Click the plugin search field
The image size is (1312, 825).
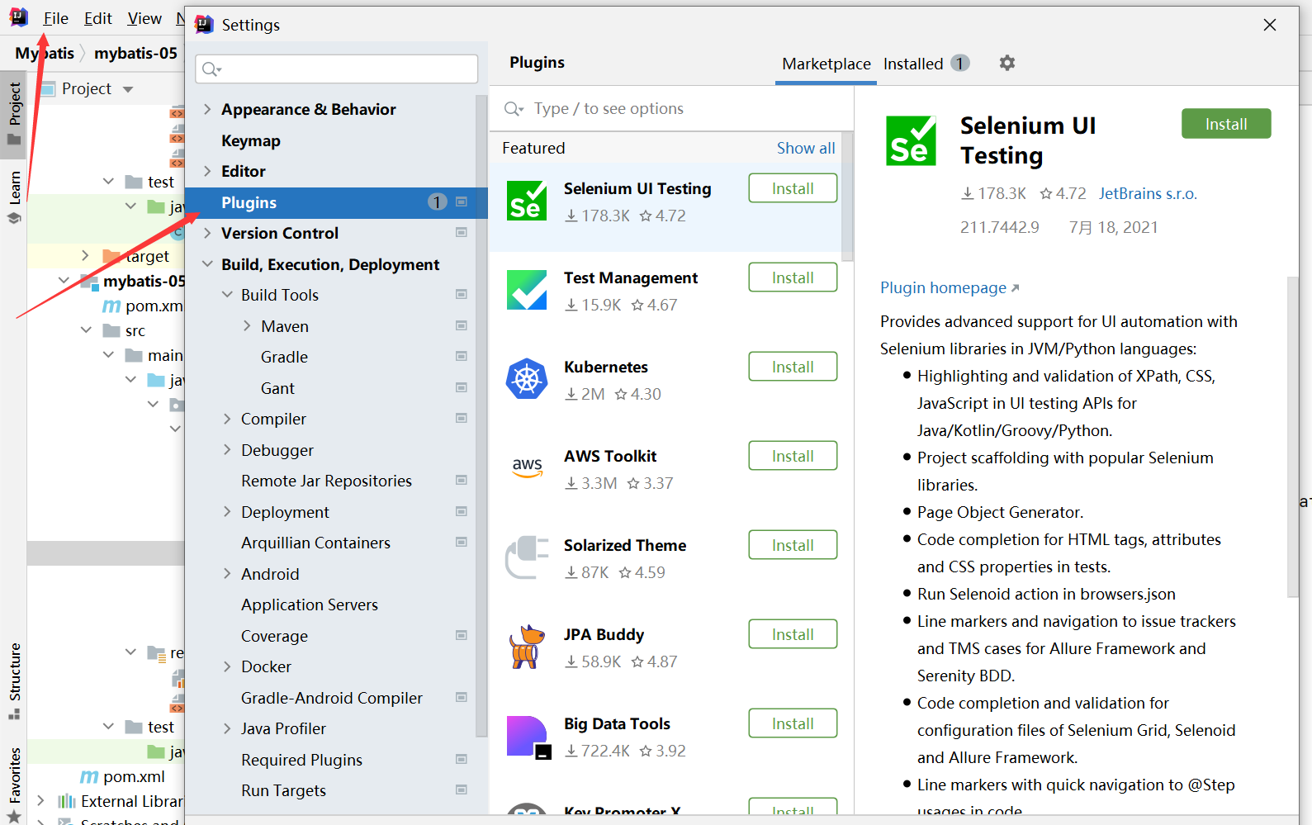[677, 109]
